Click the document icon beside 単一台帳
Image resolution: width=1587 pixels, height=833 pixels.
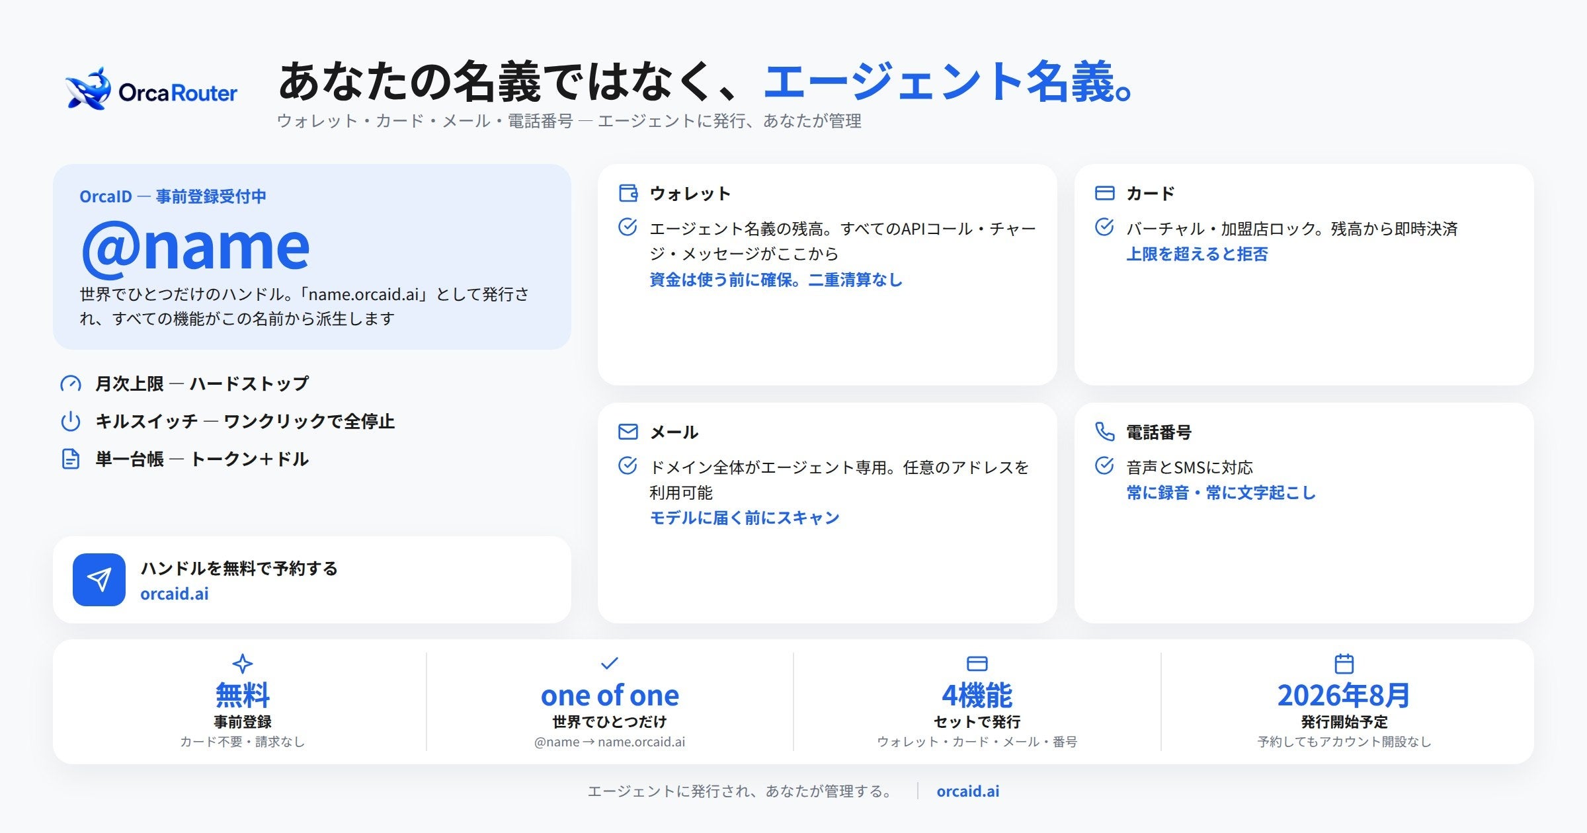(71, 459)
